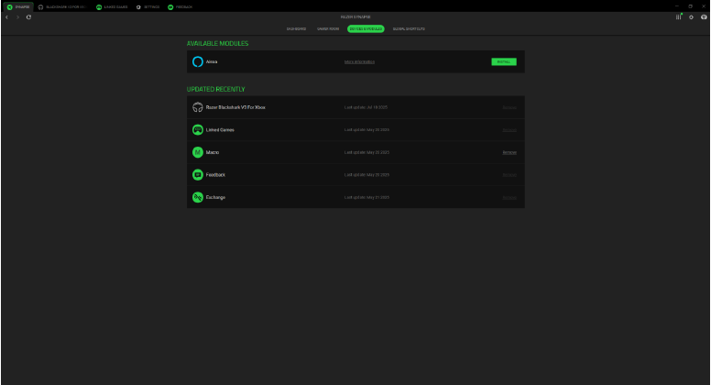Open the apps grid launcher icon
Viewport: 711px width, 385px height.
[x=678, y=17]
